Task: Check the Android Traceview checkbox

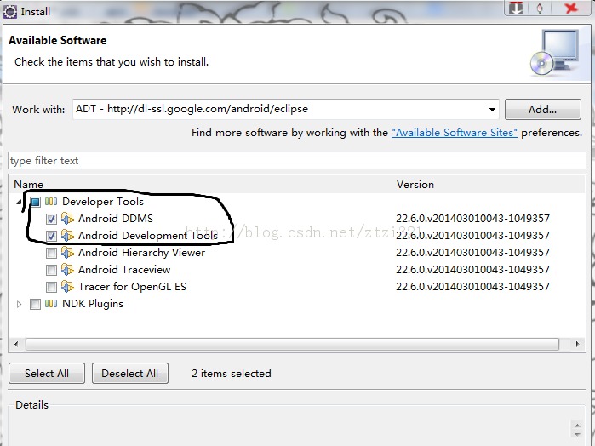Action: pos(51,270)
